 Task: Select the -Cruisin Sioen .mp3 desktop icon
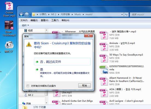9,10
